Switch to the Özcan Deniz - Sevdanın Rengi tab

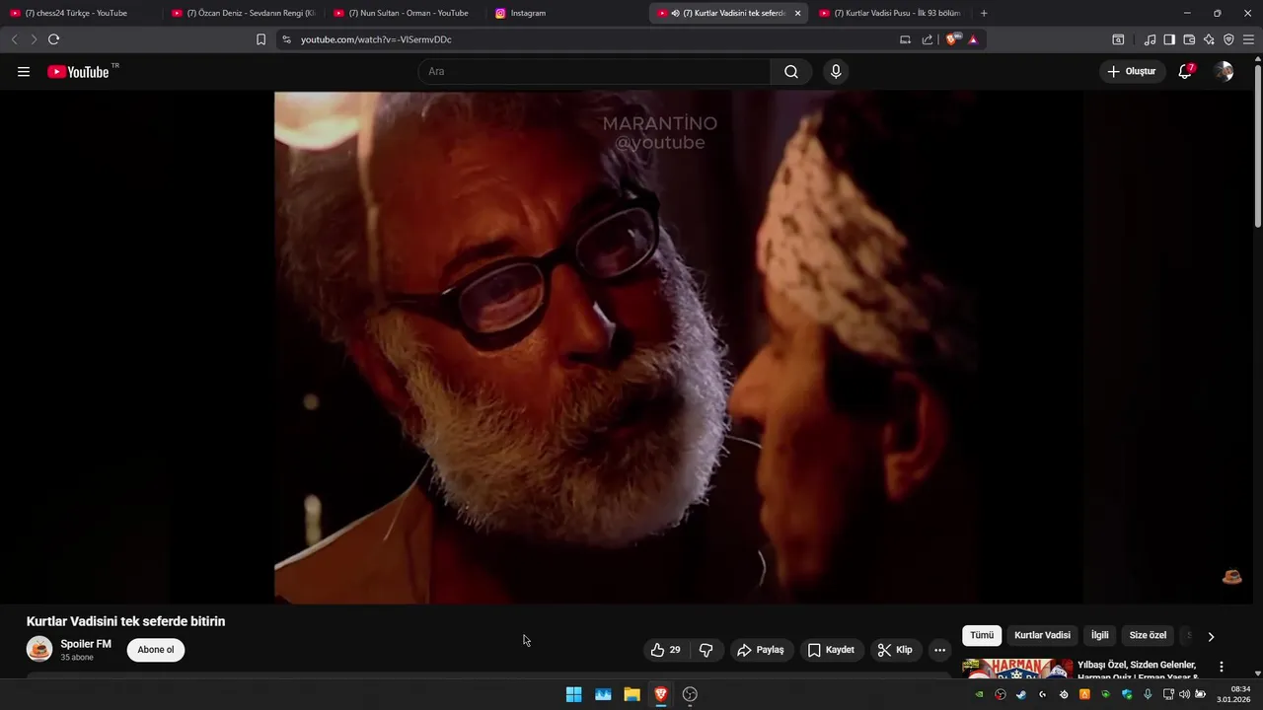pyautogui.click(x=243, y=13)
